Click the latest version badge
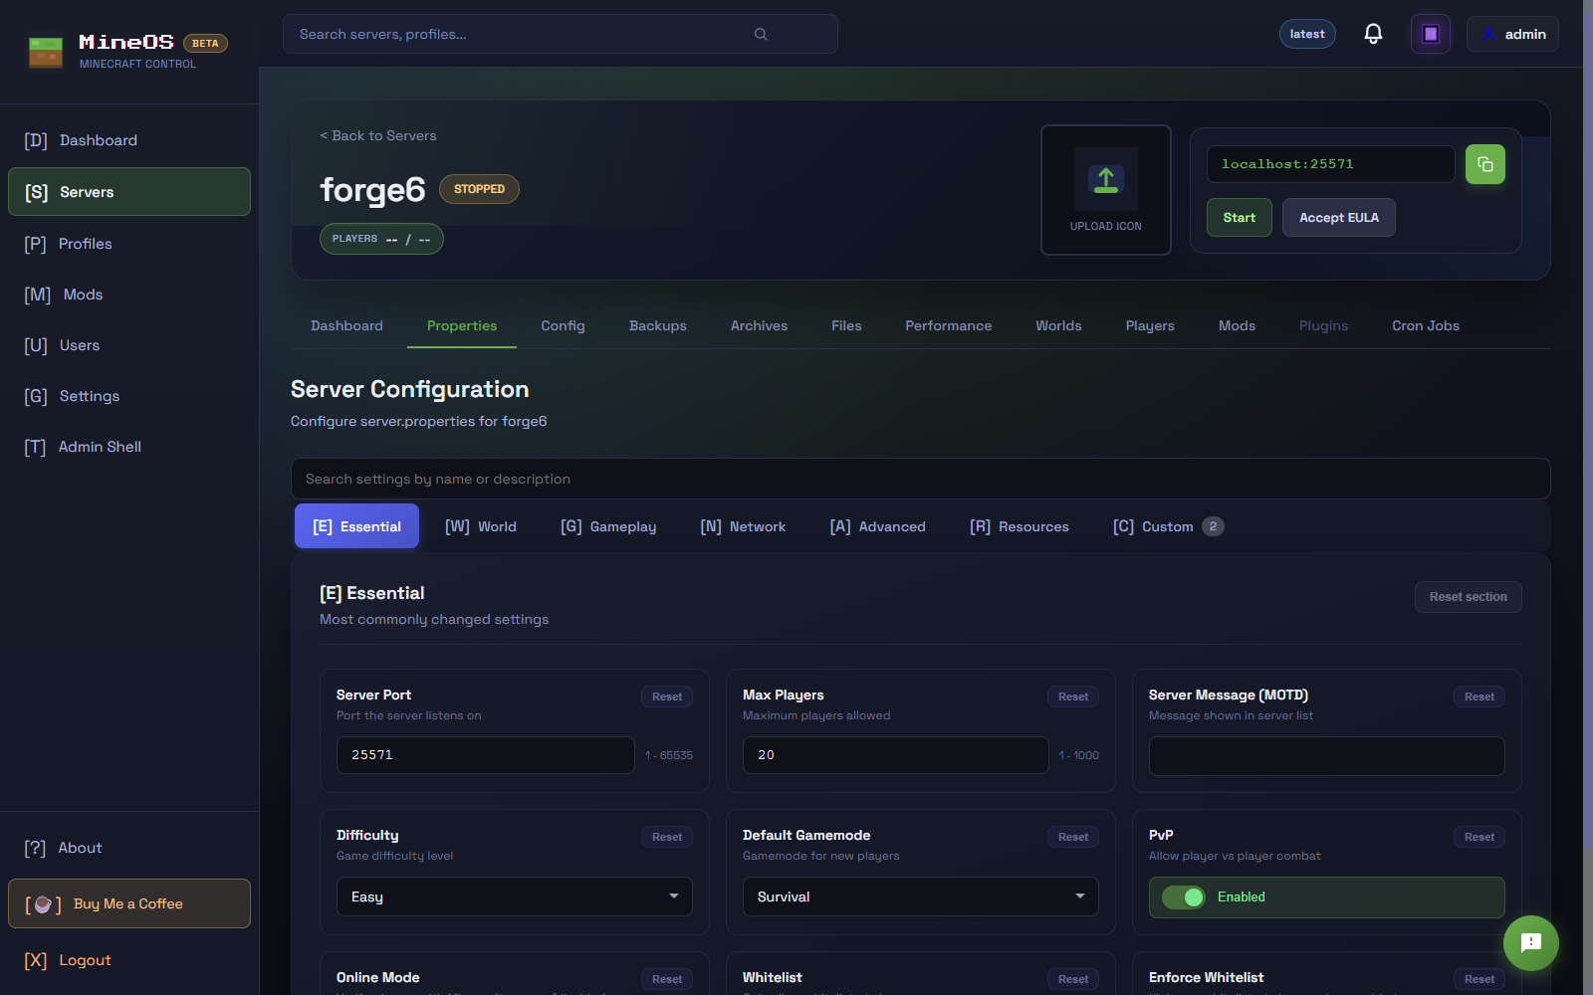Viewport: 1593px width, 995px height. (1306, 33)
